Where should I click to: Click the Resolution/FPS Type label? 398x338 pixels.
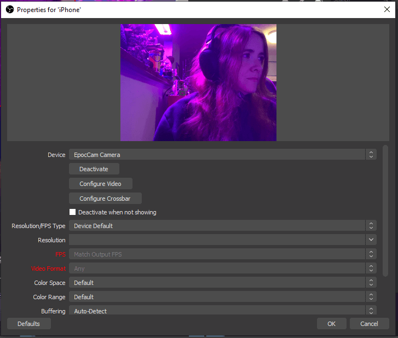pos(38,226)
